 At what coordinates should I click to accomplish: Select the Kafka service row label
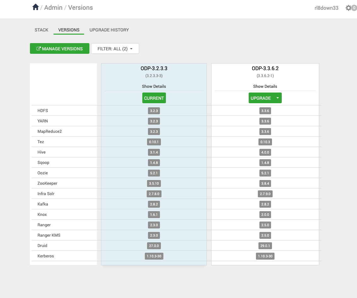(43, 204)
